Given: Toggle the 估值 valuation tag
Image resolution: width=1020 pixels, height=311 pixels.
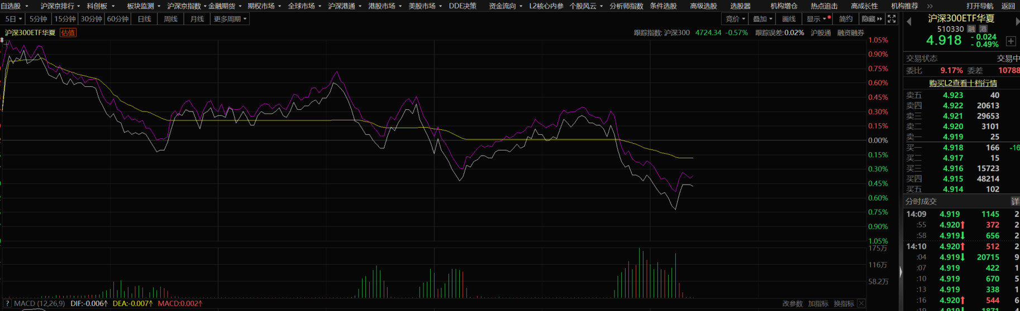Looking at the screenshot, I should coord(68,33).
